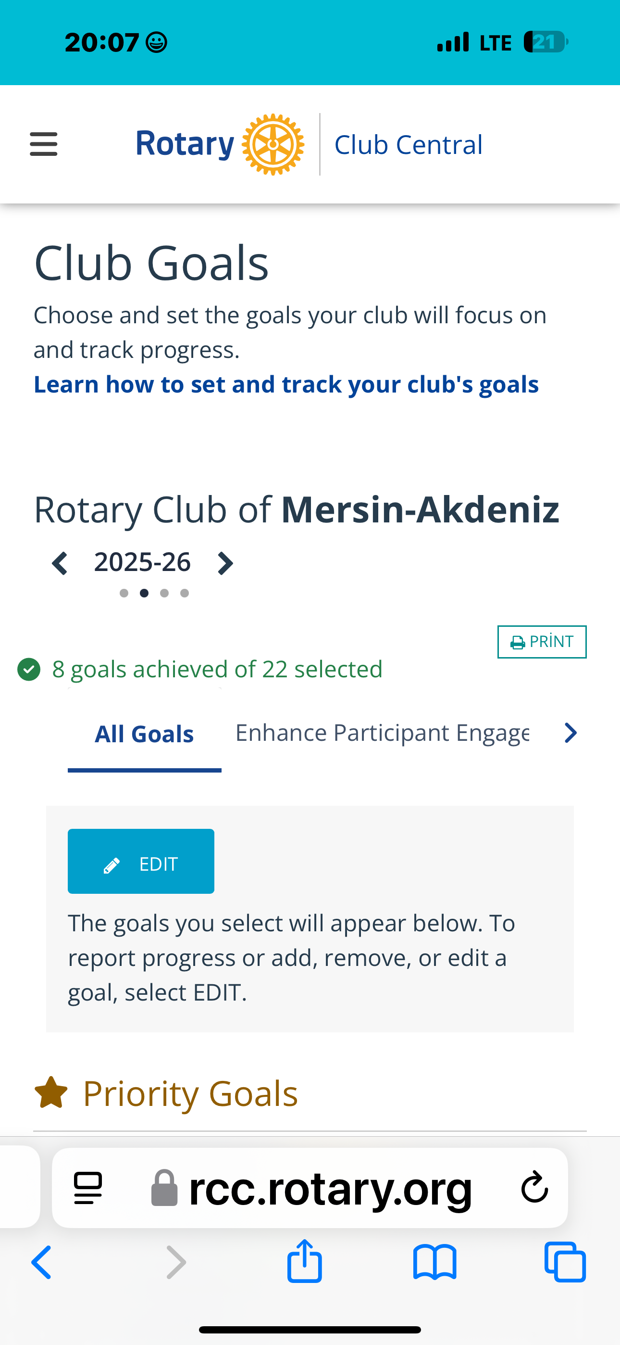Image resolution: width=620 pixels, height=1345 pixels.
Task: Select the third year pagination dot
Action: (x=164, y=593)
